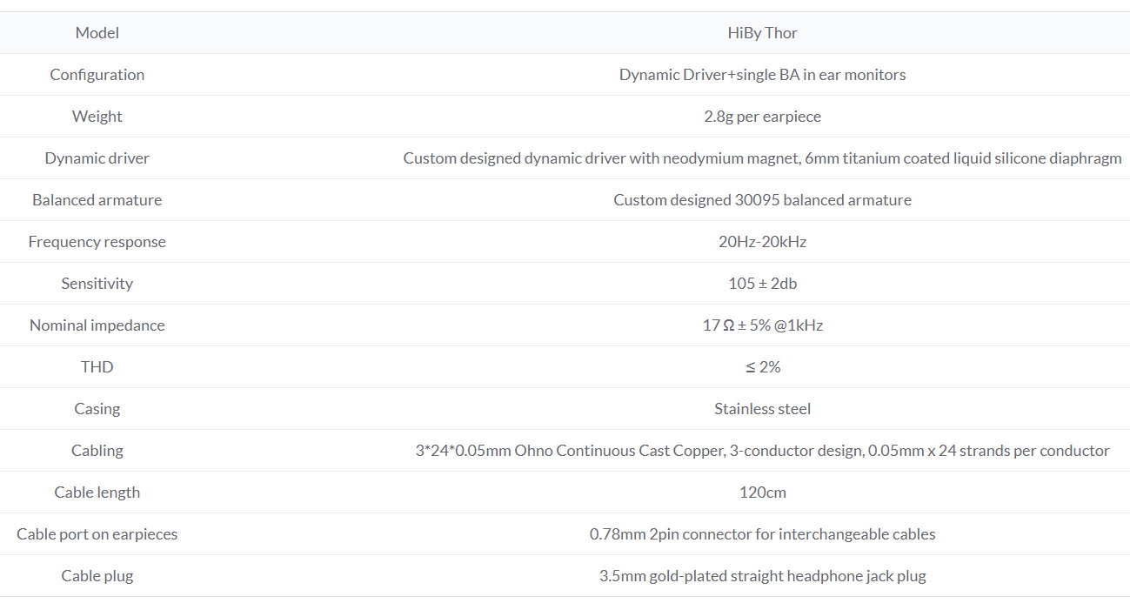Click the Weight row label

[x=97, y=116]
